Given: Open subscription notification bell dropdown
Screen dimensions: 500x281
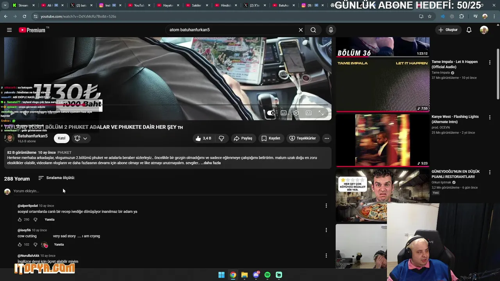Looking at the screenshot, I should pos(81,138).
